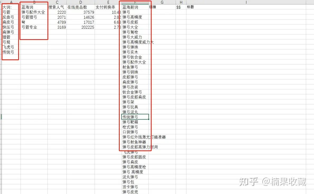Select the '弓箭' cell in column A

(11, 12)
